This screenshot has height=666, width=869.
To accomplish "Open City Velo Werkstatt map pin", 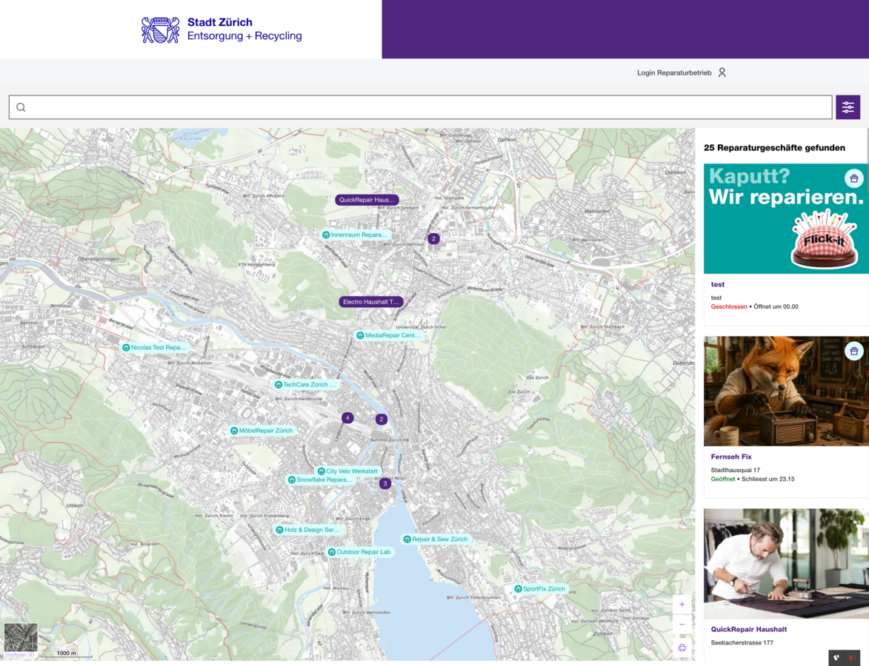I will 348,471.
